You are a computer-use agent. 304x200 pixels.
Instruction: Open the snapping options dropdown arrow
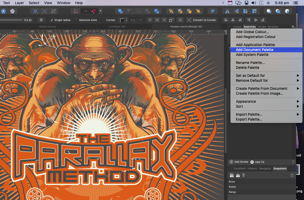tap(100, 11)
